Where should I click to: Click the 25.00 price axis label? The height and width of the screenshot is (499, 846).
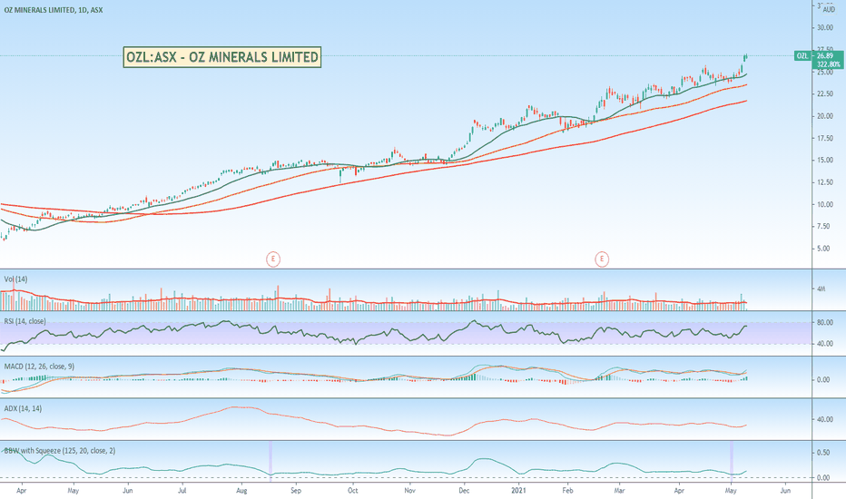[825, 72]
